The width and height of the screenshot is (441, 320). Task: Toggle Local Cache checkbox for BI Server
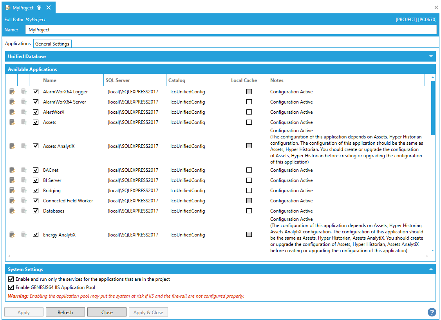click(249, 180)
